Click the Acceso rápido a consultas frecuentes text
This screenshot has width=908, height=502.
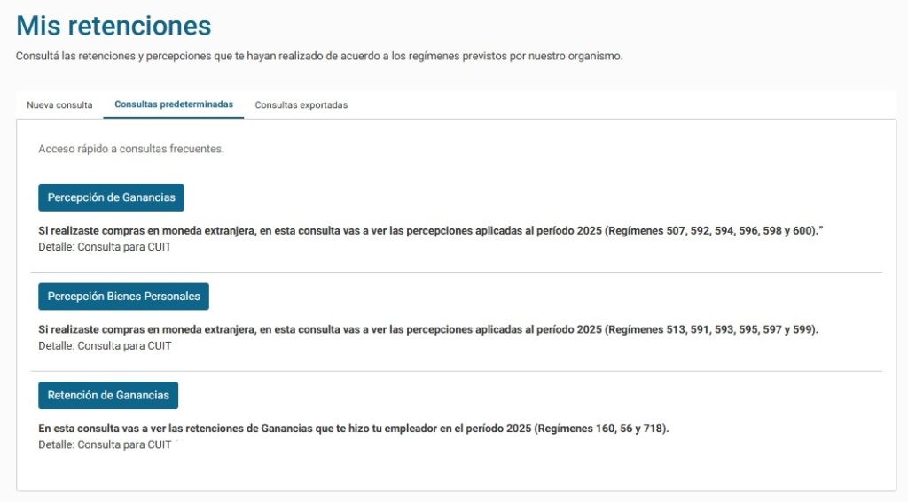tap(131, 149)
